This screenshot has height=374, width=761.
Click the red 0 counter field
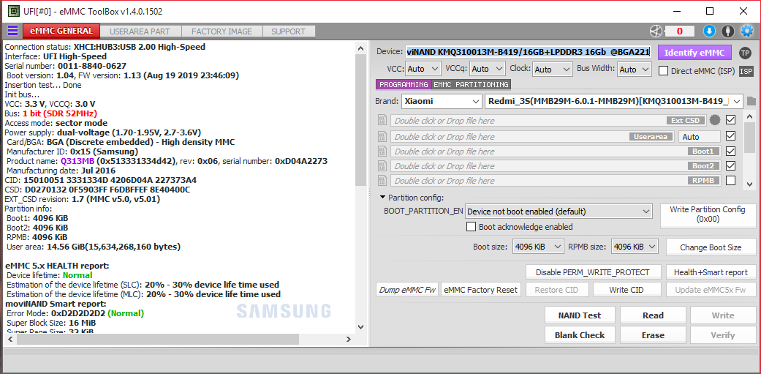click(679, 31)
